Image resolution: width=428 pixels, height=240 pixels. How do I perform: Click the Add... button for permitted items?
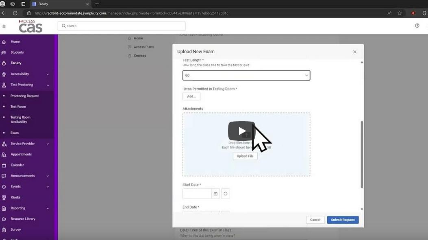point(191,96)
